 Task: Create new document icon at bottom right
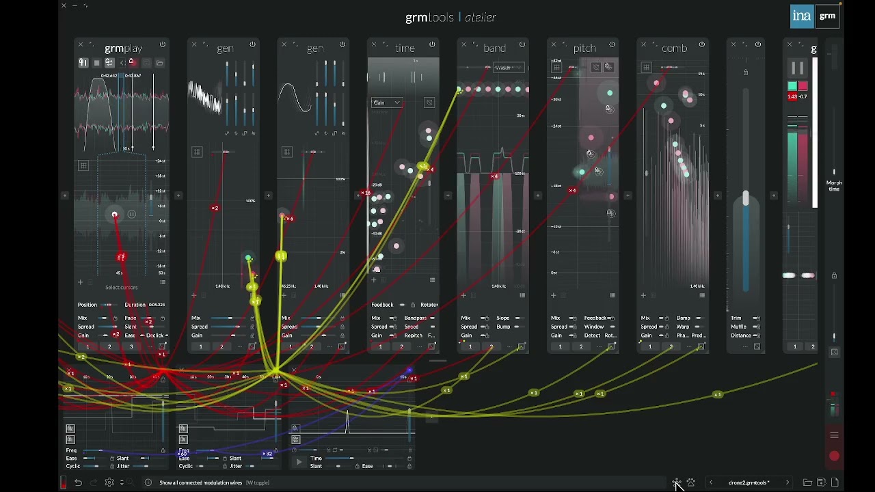tap(835, 482)
